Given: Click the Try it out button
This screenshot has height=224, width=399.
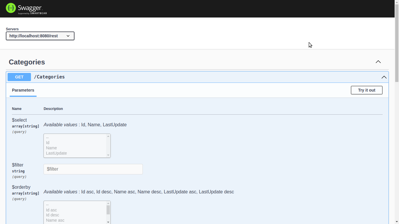Looking at the screenshot, I should [x=366, y=90].
